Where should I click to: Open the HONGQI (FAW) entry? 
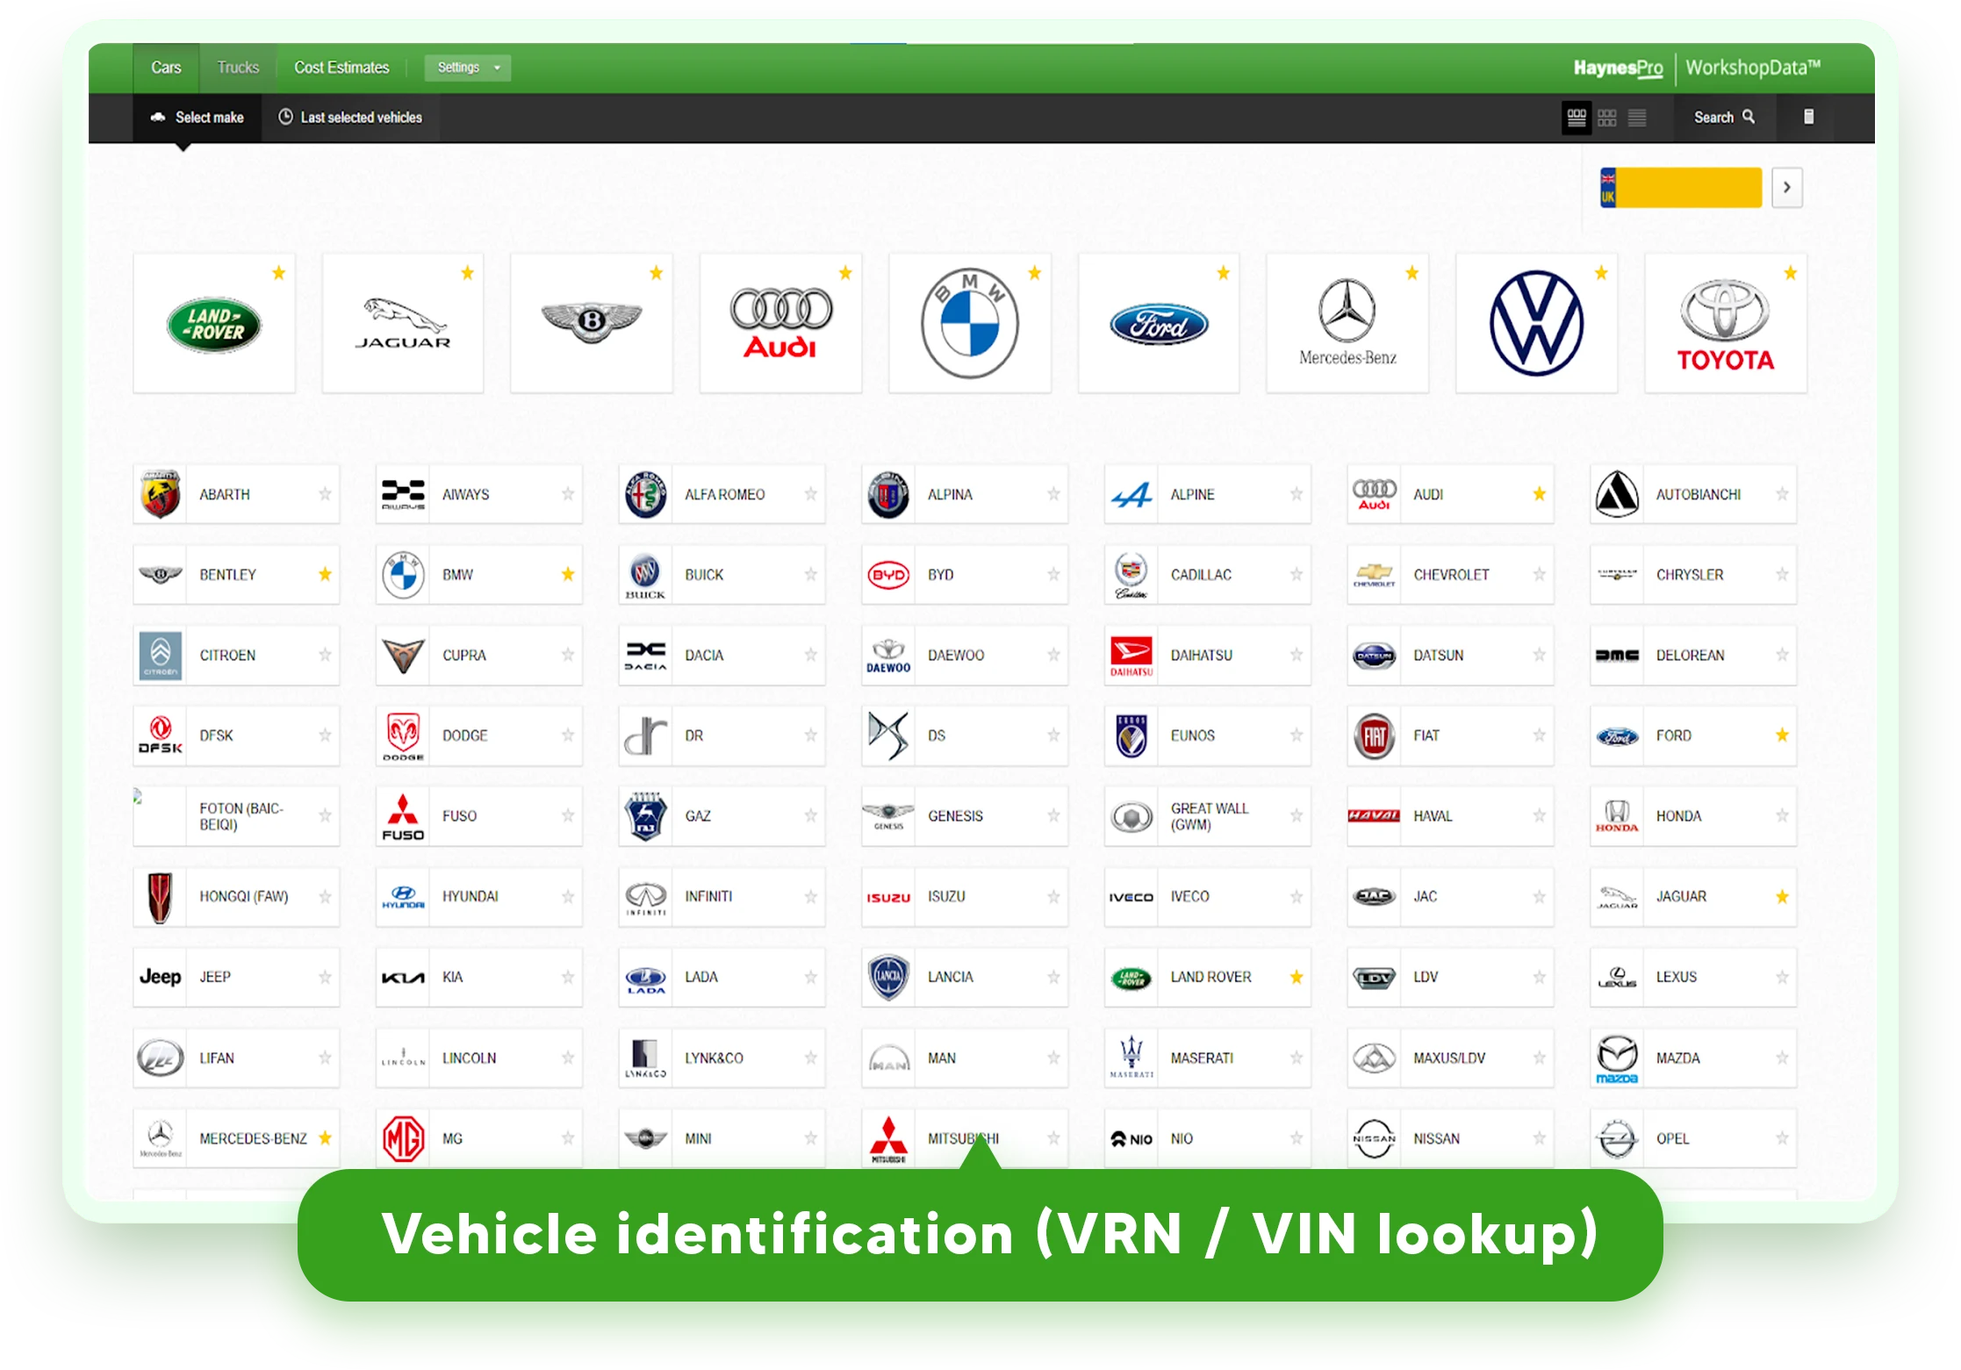(x=236, y=897)
